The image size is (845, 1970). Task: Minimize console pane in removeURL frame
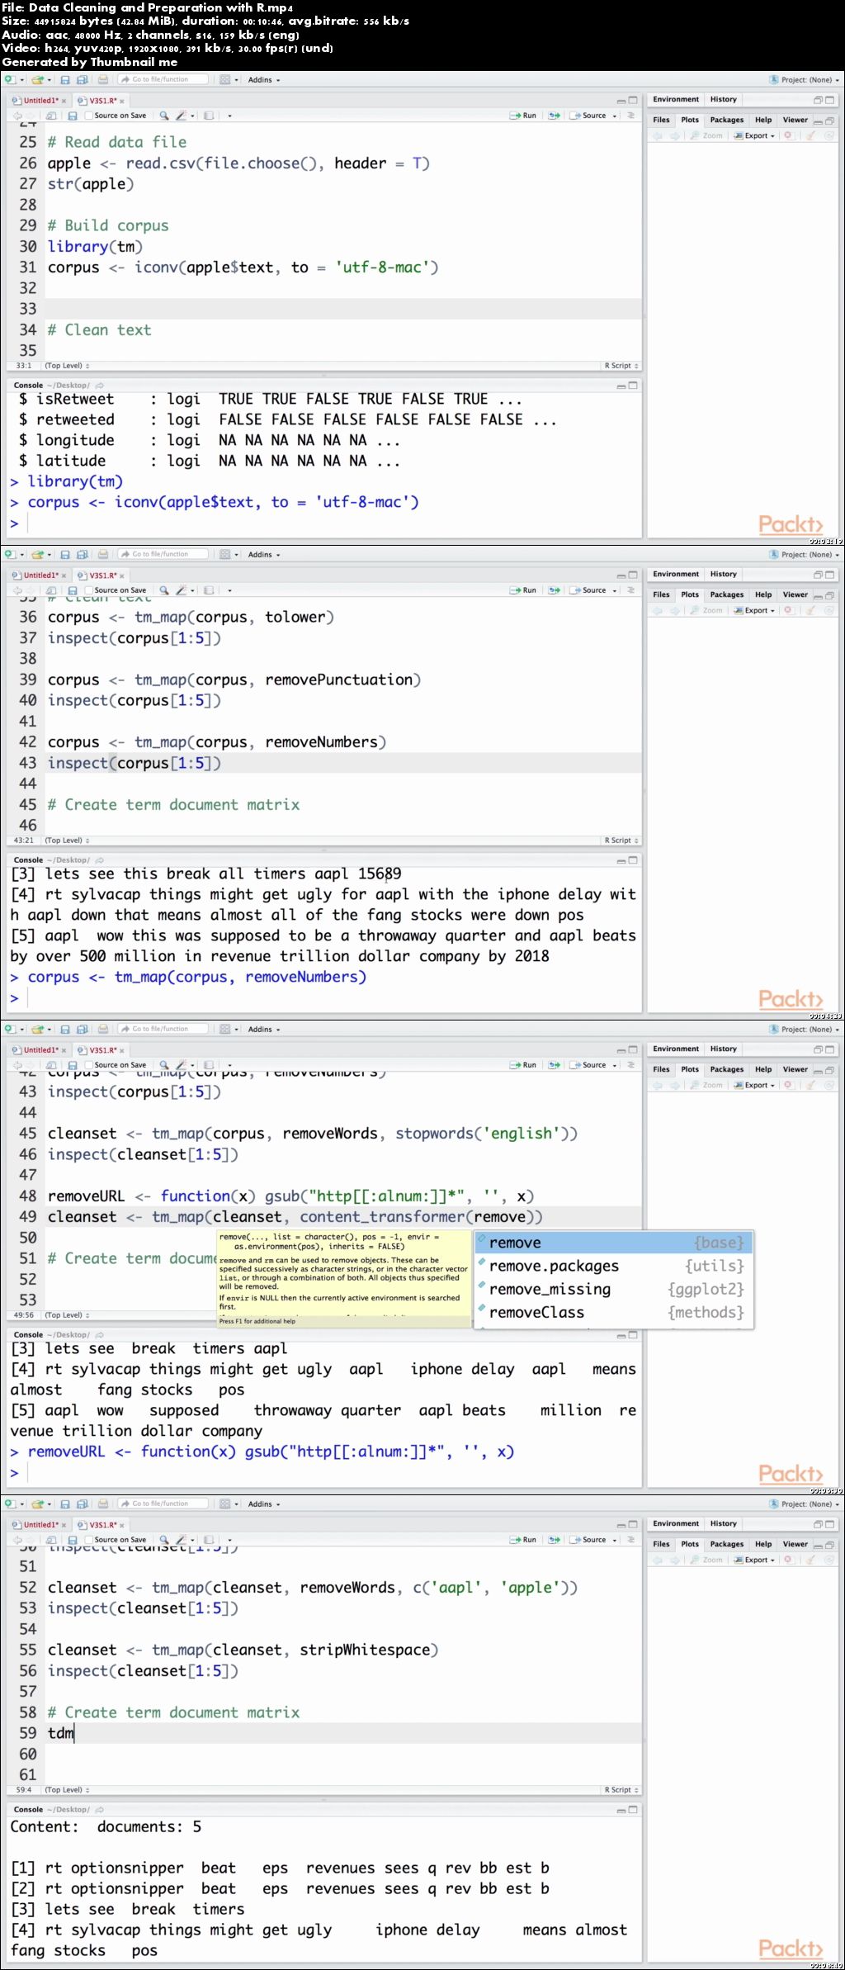click(621, 1335)
